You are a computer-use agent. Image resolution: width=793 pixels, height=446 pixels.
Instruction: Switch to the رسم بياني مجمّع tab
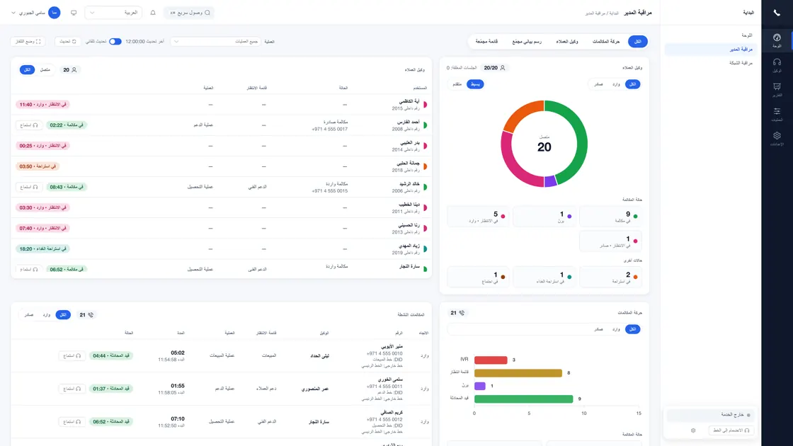point(527,42)
